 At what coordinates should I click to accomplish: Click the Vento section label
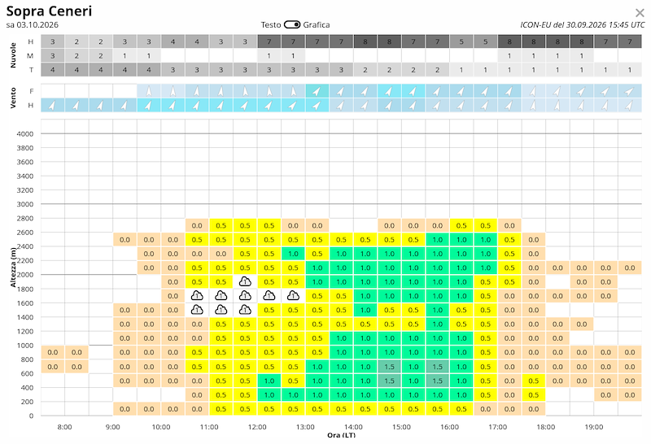click(x=13, y=98)
